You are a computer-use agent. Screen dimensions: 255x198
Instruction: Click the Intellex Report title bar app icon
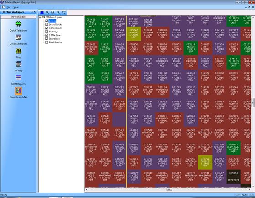(x=2, y=2)
